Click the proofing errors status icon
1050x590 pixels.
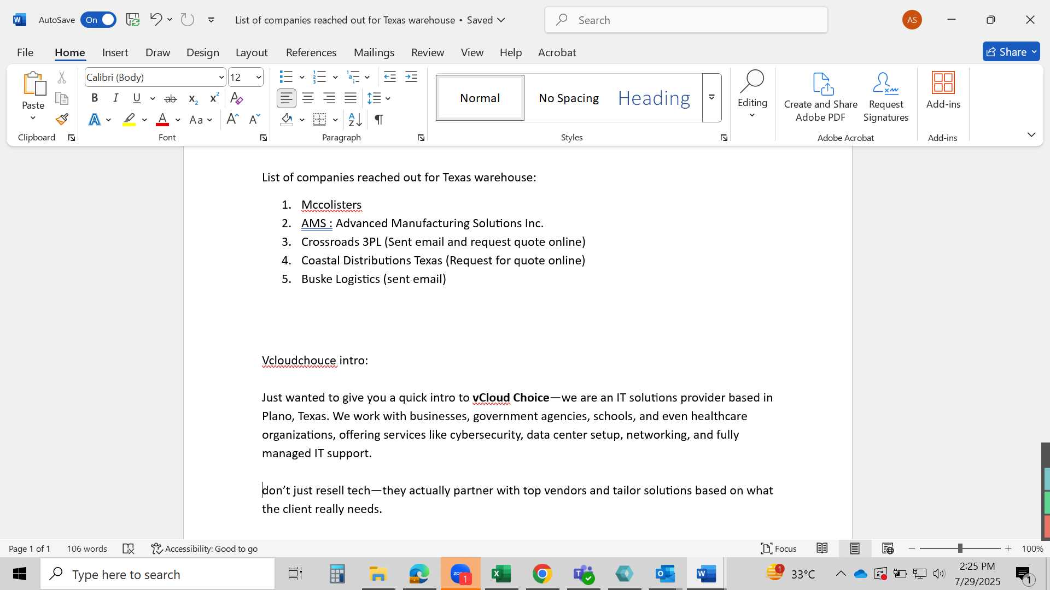pos(129,548)
